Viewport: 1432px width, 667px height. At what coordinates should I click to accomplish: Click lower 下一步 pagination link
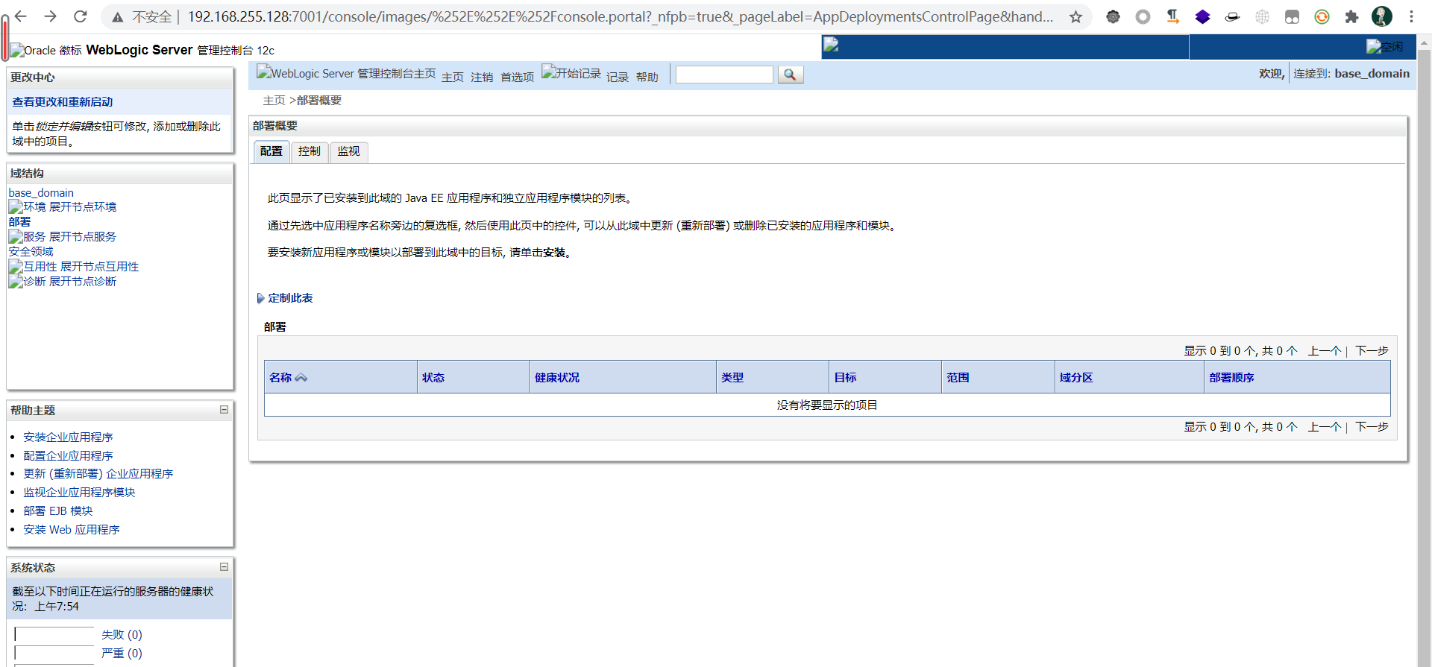tap(1372, 427)
